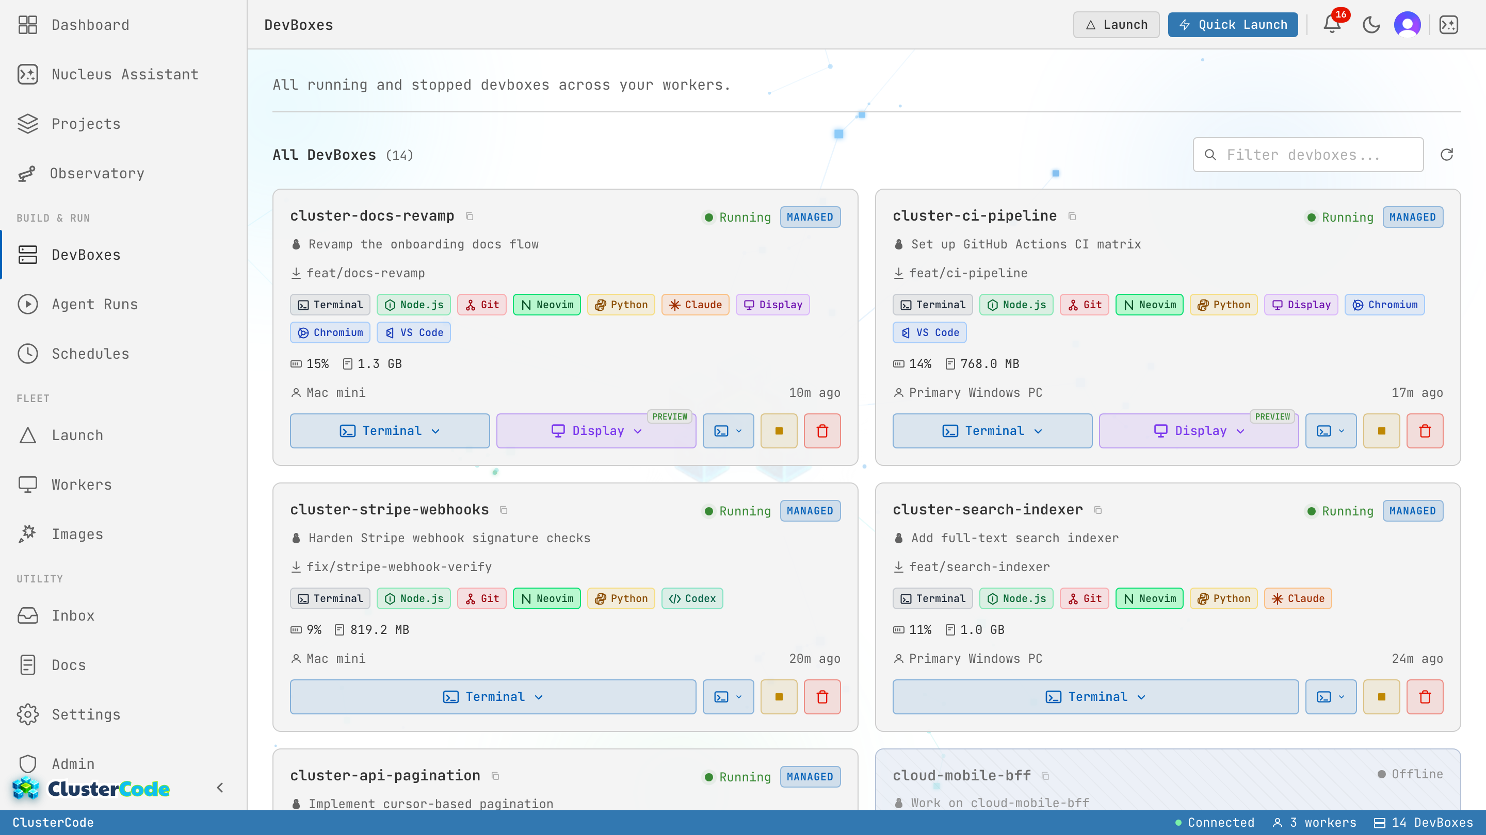Viewport: 1486px width, 835px height.
Task: Open Docs in sidebar
Action: point(123,665)
